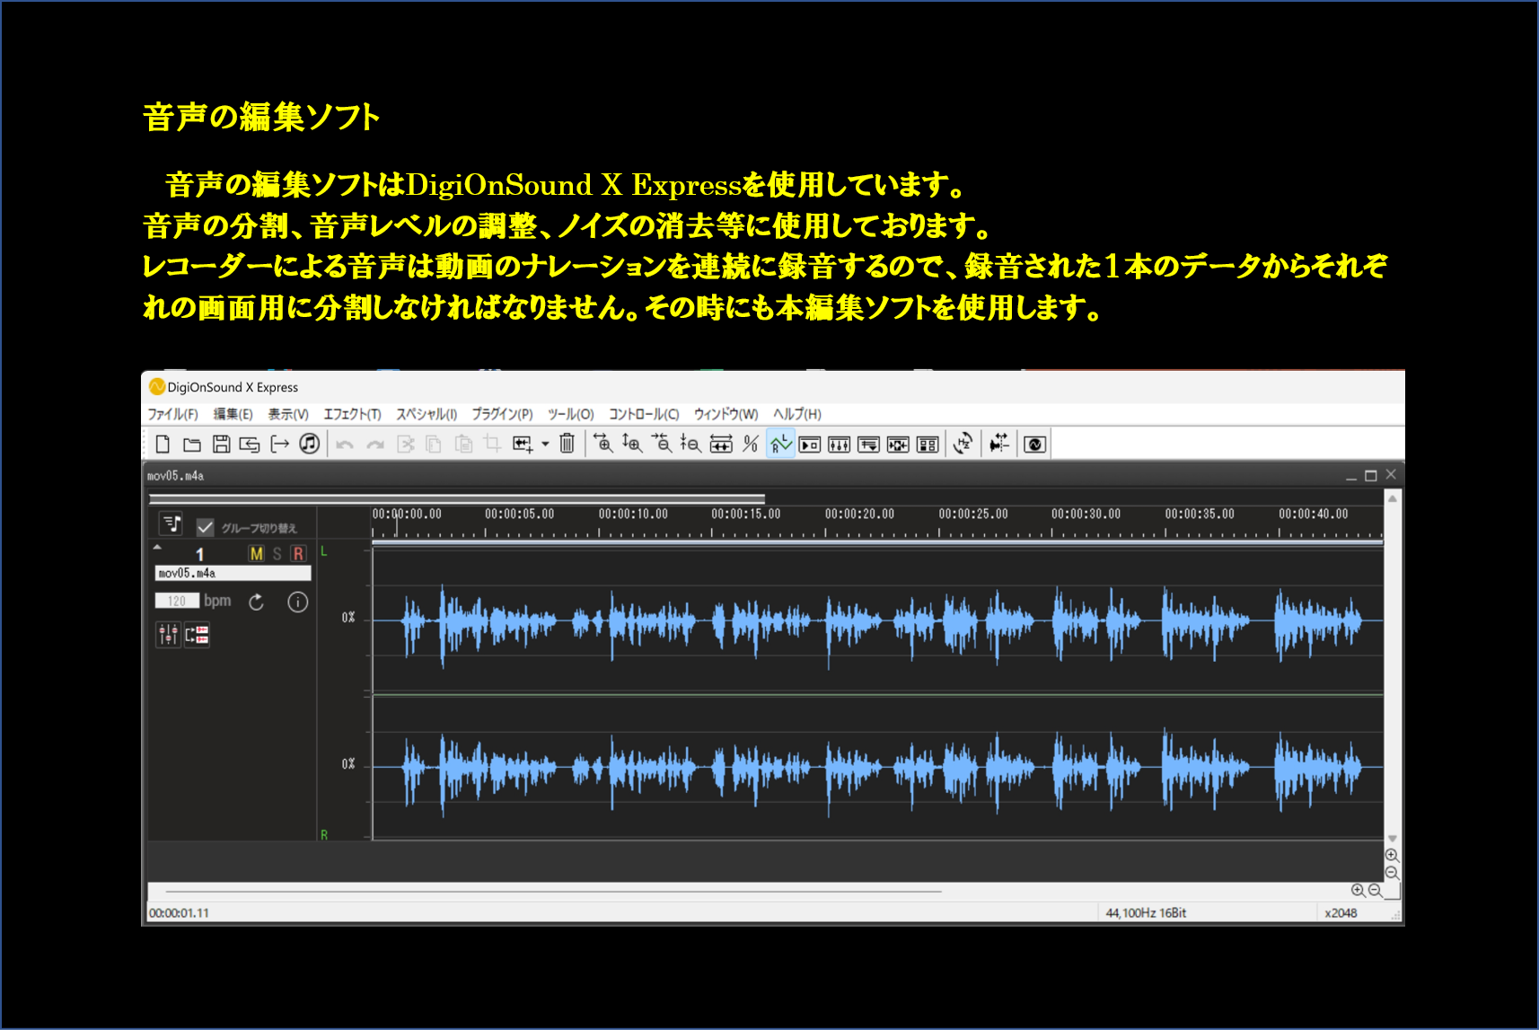The image size is (1539, 1030).
Task: Open the コントロール(C) menu
Action: pyautogui.click(x=644, y=414)
